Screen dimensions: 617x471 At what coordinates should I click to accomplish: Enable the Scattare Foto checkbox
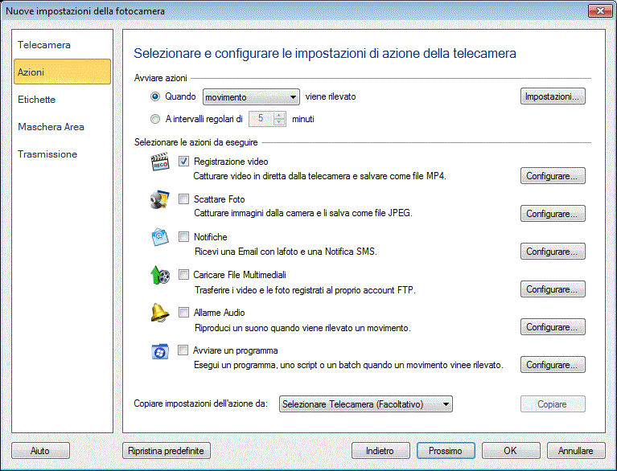pyautogui.click(x=183, y=199)
